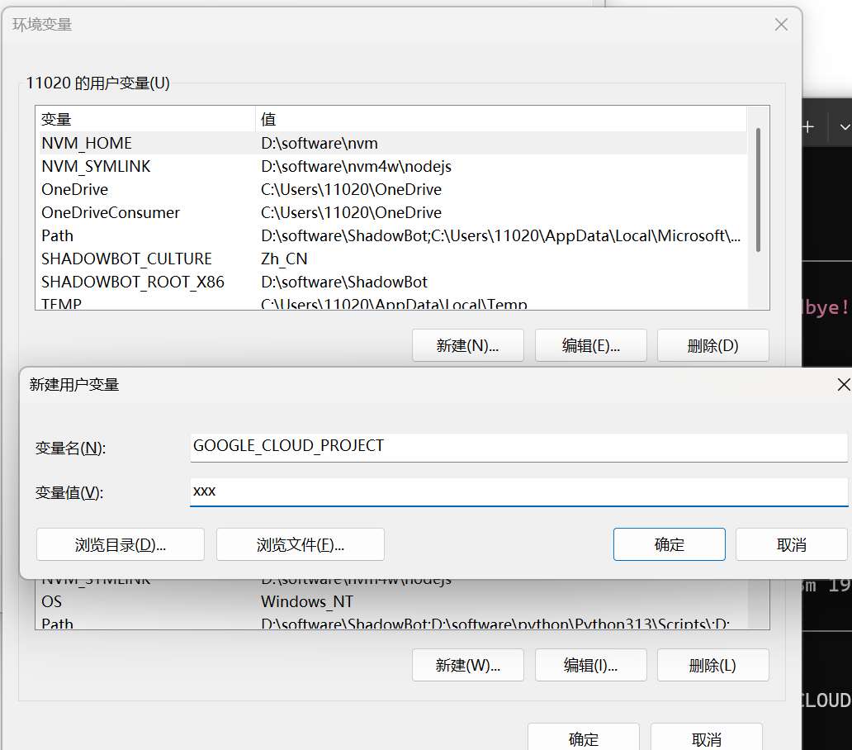Click value Windows_NT

[306, 601]
